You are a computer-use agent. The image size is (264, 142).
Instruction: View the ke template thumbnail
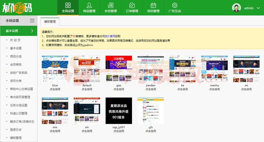pos(182,69)
